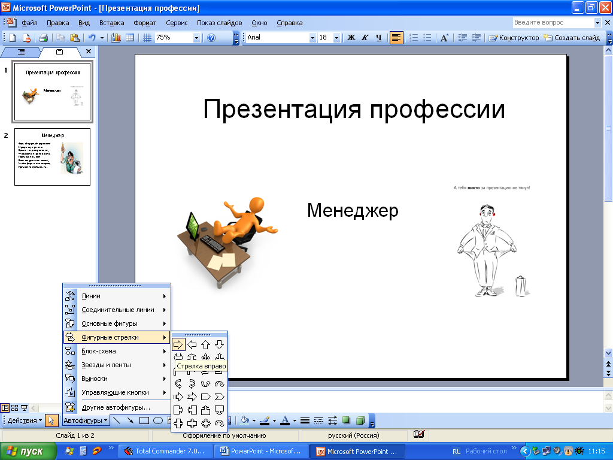Create a new presentation from toolbar
This screenshot has width=613, height=460.
pos(13,38)
